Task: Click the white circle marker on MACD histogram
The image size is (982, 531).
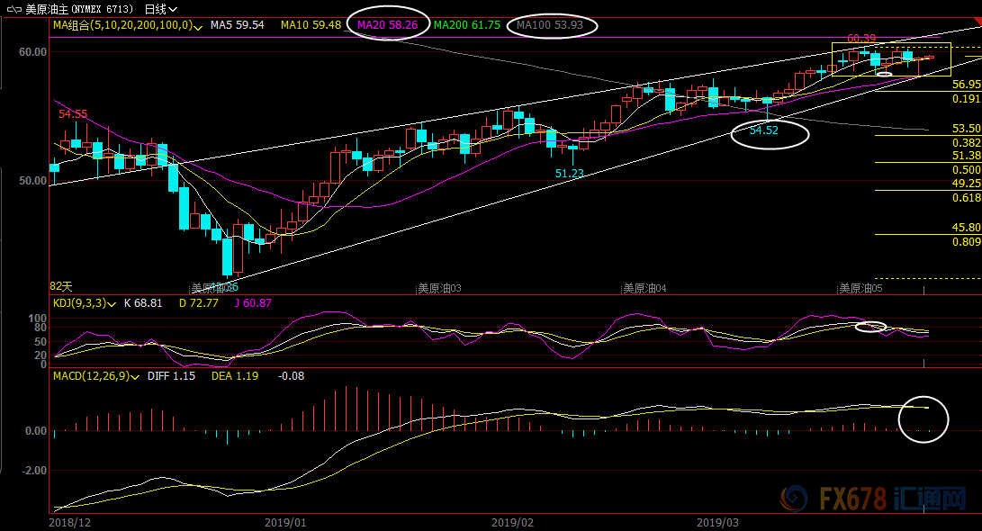Action: click(923, 418)
